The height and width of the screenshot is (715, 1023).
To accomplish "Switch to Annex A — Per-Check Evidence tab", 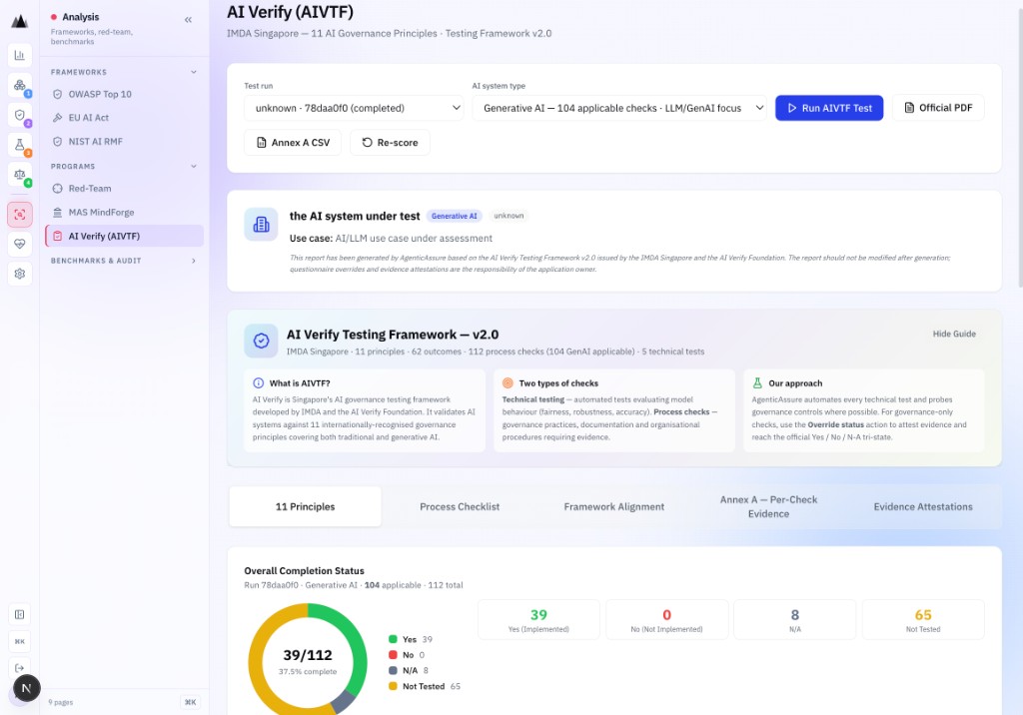I will 768,507.
